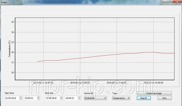Click Export as image button
The width and height of the screenshot is (182, 106).
click(x=154, y=93)
